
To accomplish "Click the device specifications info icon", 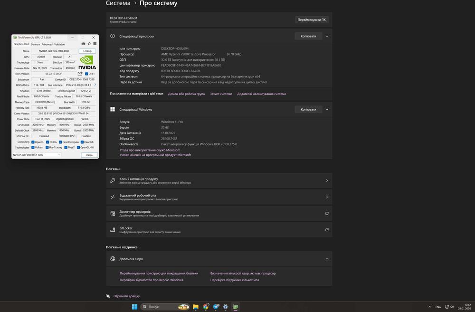I will pyautogui.click(x=113, y=36).
